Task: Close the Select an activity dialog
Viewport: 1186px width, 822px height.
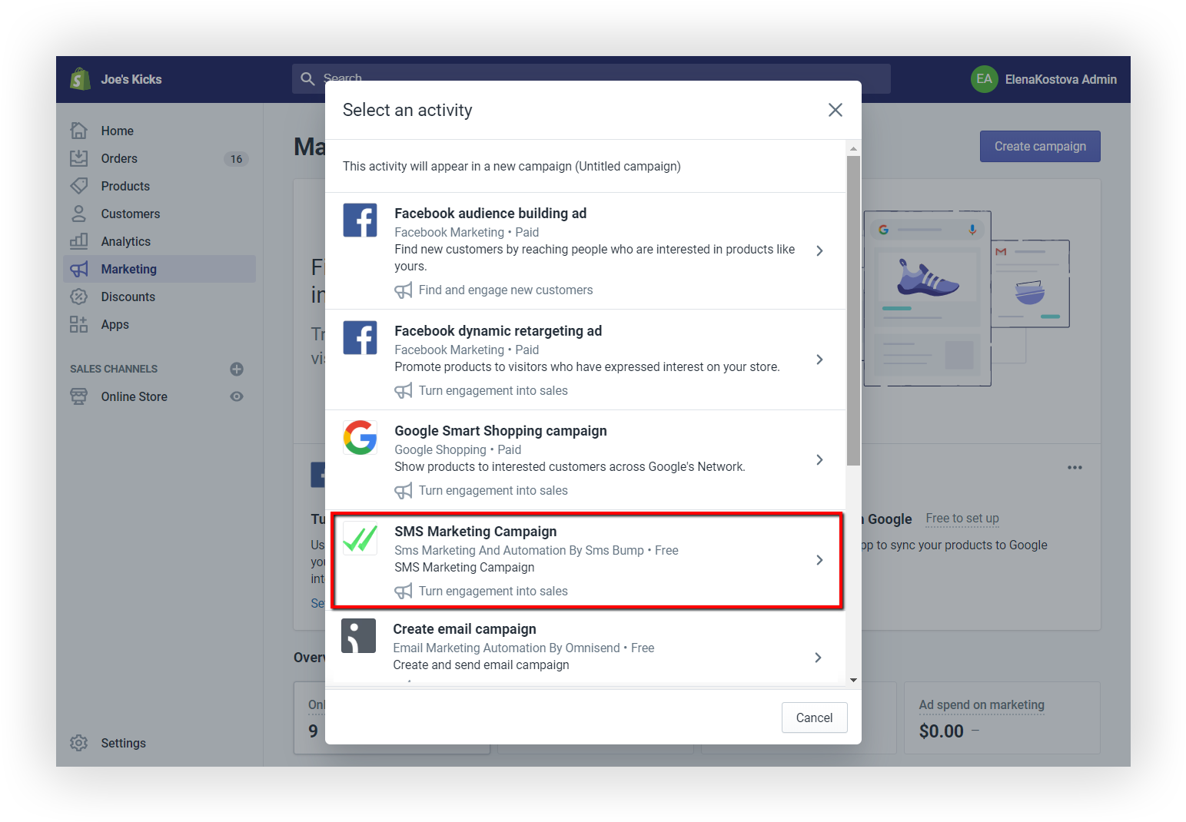Action: pyautogui.click(x=836, y=110)
